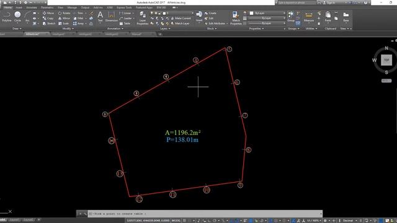Activate the Rotate command
Image resolution: width=397 pixels, height=223 pixels.
click(x=65, y=13)
